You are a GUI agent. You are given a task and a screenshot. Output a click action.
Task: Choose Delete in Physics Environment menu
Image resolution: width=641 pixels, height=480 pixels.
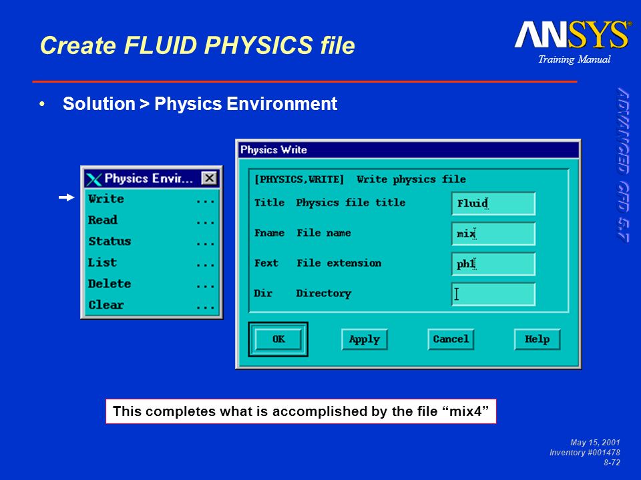click(152, 284)
